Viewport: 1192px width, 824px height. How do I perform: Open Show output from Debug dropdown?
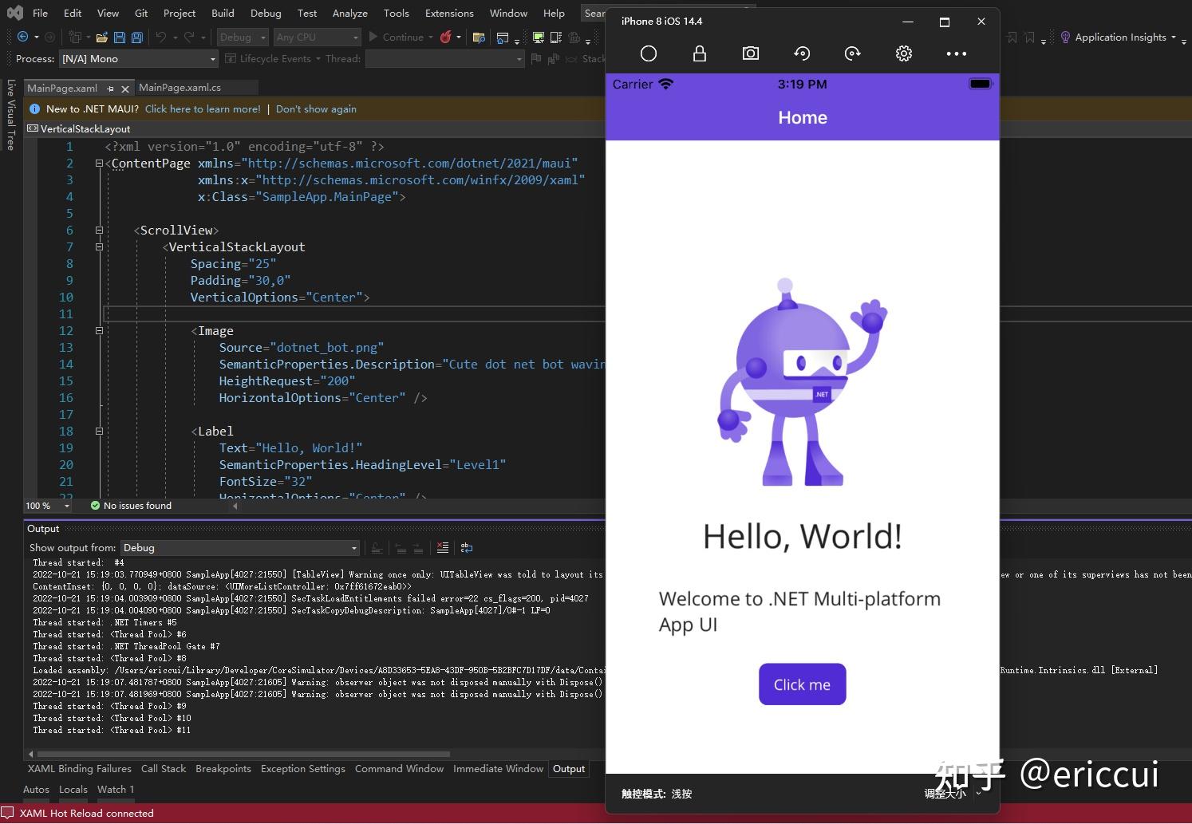point(240,548)
